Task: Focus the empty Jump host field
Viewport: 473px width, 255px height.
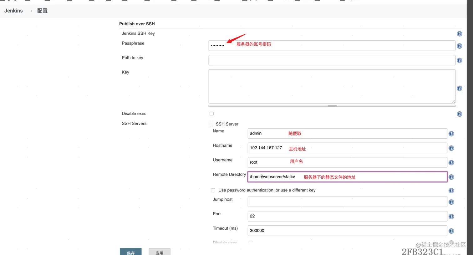Action: pyautogui.click(x=347, y=201)
